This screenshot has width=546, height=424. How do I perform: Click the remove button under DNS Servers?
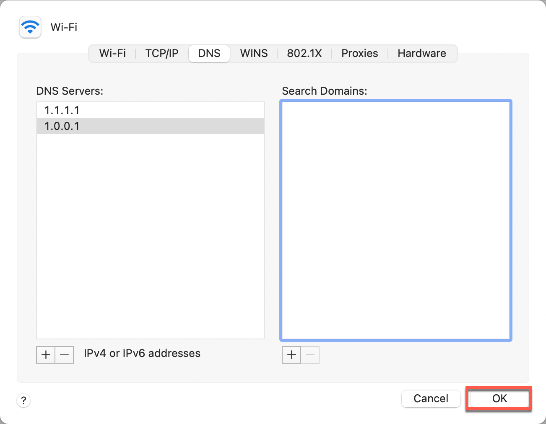[x=64, y=354]
